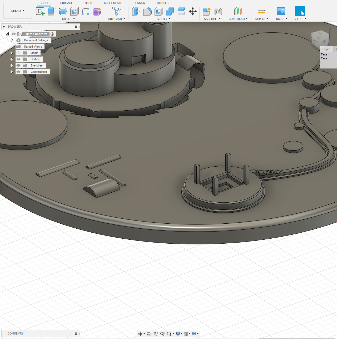Click the Measure ruler icon
The width and height of the screenshot is (337, 339).
point(261,11)
